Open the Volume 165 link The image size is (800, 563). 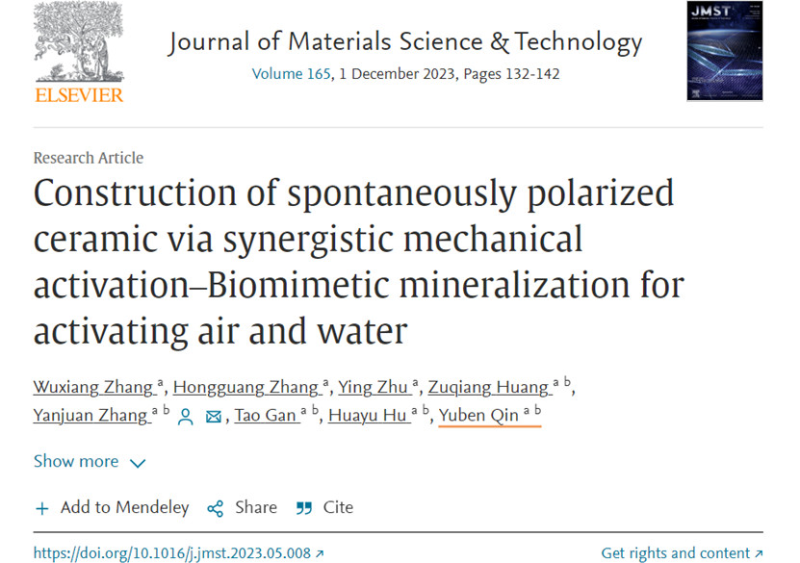(x=292, y=74)
